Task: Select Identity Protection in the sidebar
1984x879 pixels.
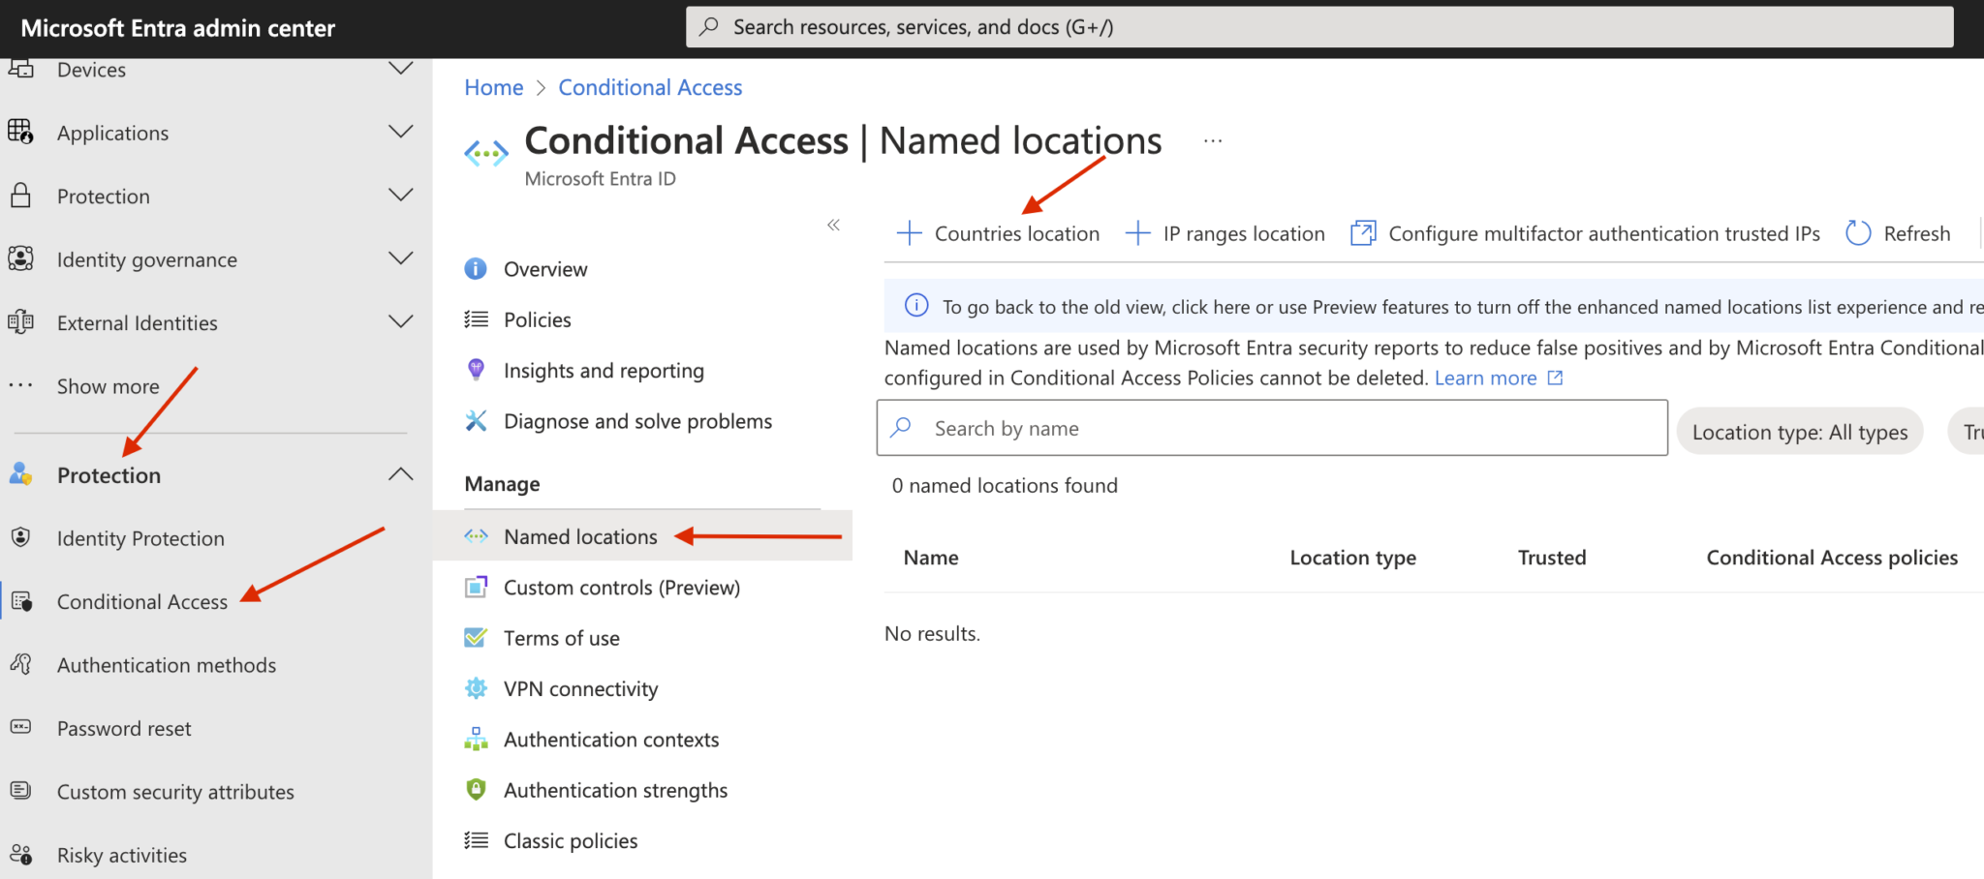Action: pyautogui.click(x=139, y=538)
